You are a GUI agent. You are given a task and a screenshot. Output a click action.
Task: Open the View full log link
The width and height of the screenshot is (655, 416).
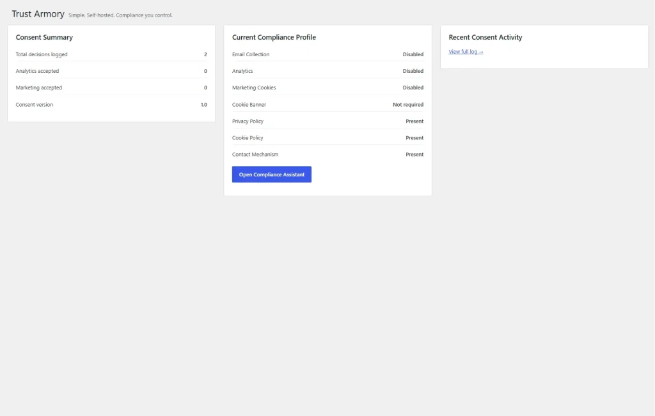tap(466, 52)
